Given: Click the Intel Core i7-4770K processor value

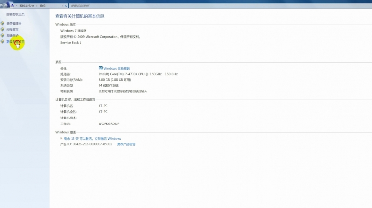Looking at the screenshot, I should [x=138, y=74].
